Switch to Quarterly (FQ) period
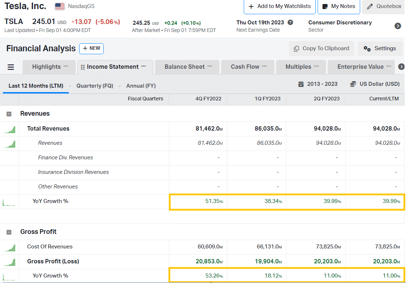The height and width of the screenshot is (283, 406). tap(95, 86)
